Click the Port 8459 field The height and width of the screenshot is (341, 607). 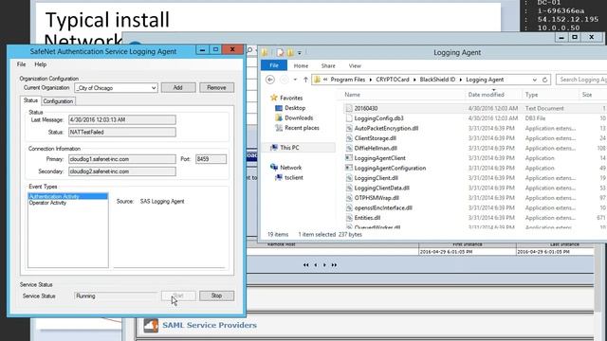(211, 159)
